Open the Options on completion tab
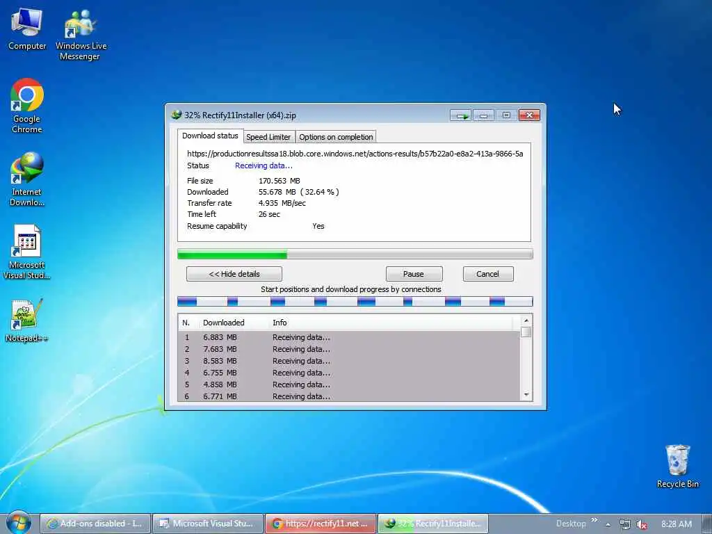712x534 pixels. coord(336,137)
